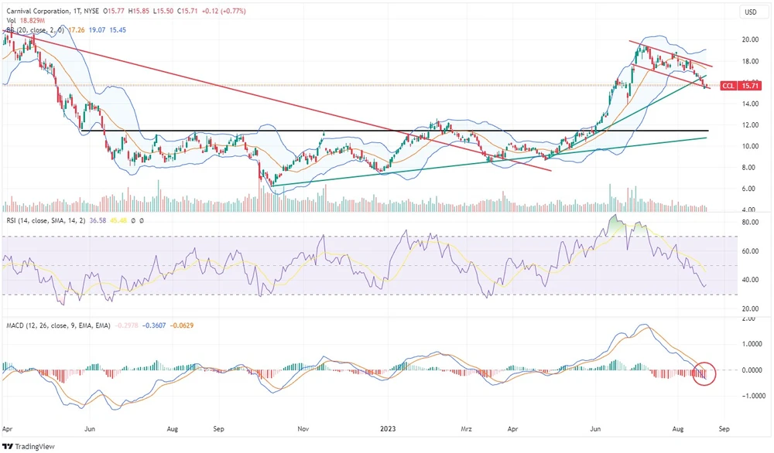Image resolution: width=774 pixels, height=453 pixels.
Task: Select the MACD (12, 26, close, 9) legend
Action: (x=56, y=325)
